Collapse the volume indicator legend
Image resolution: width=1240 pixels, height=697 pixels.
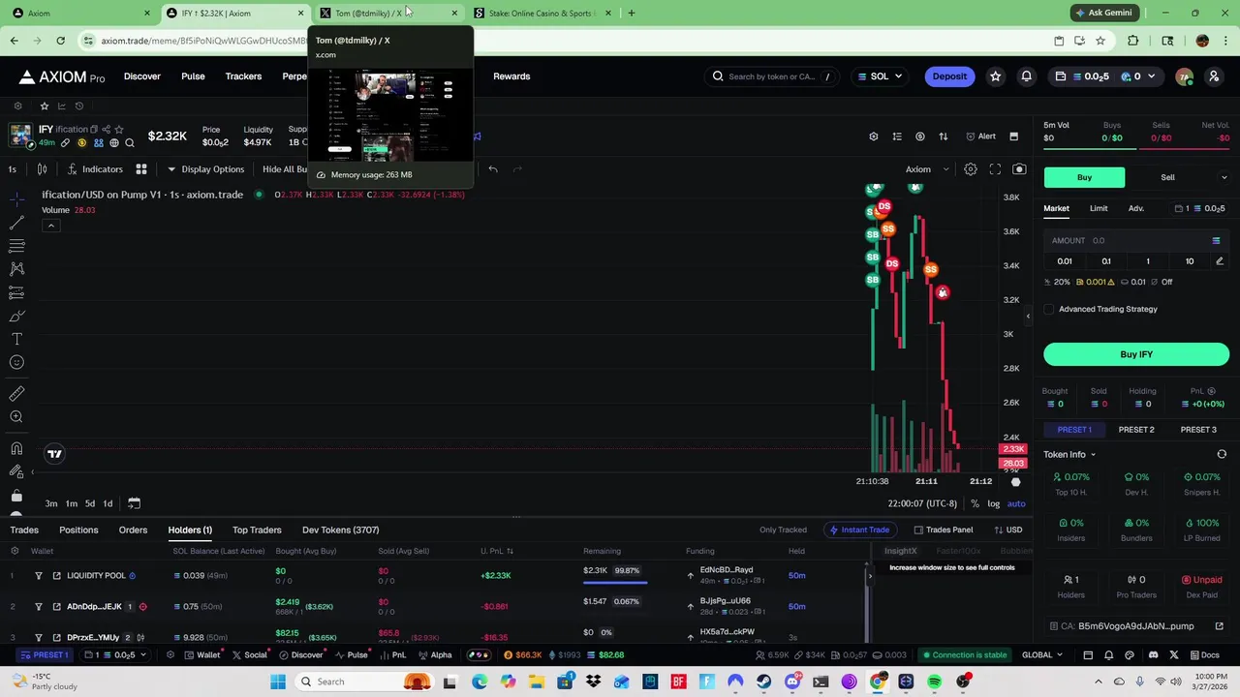pyautogui.click(x=51, y=226)
